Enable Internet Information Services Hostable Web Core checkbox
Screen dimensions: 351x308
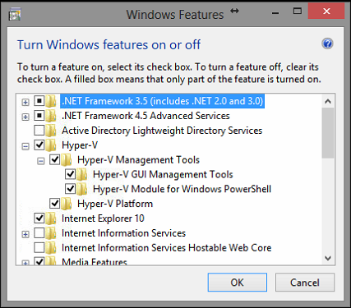point(39,247)
